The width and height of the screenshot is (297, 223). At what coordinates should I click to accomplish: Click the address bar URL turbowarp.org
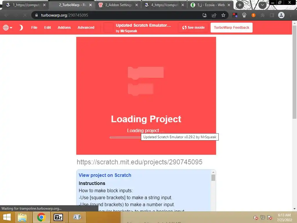[65, 15]
